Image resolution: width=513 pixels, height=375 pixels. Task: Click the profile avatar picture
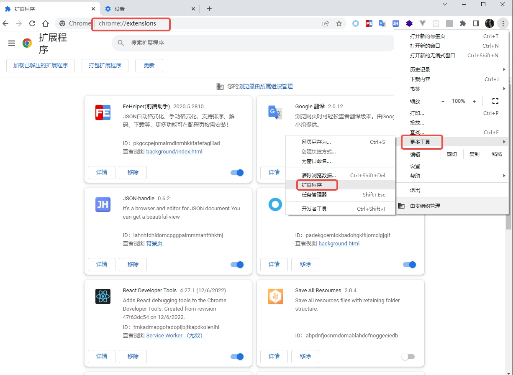point(490,23)
